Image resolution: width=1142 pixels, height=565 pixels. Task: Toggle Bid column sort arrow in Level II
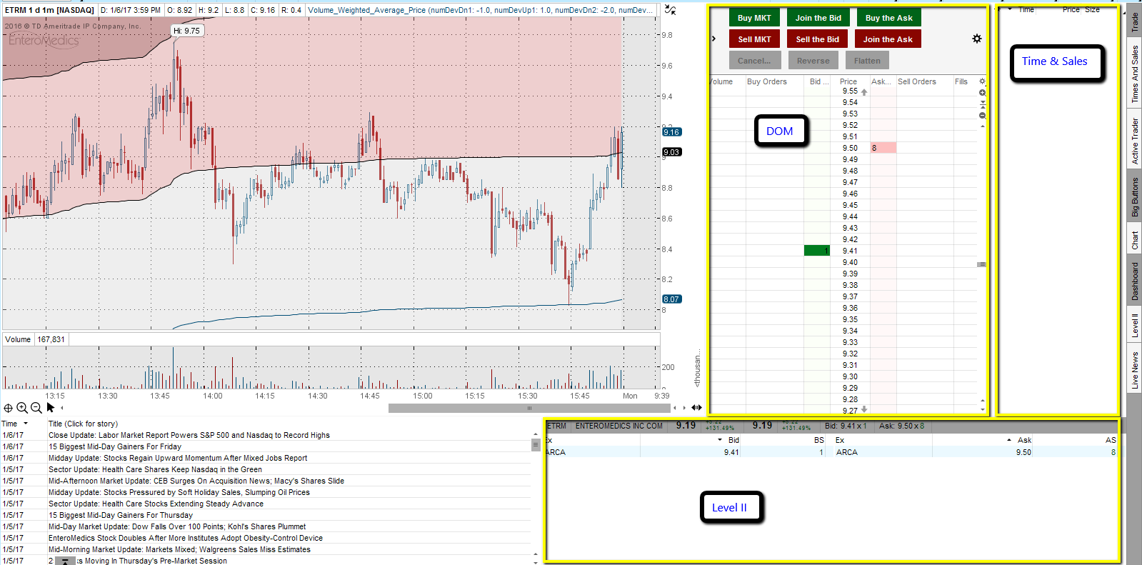(x=720, y=440)
